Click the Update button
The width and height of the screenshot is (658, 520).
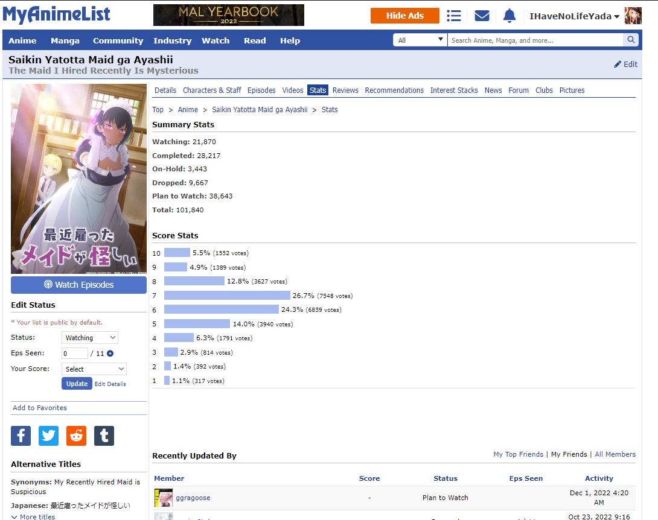click(x=77, y=384)
